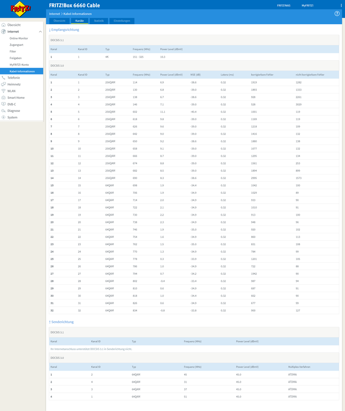Collapse the Internet sidebar section
The height and width of the screenshot is (411, 345).
(x=40, y=31)
